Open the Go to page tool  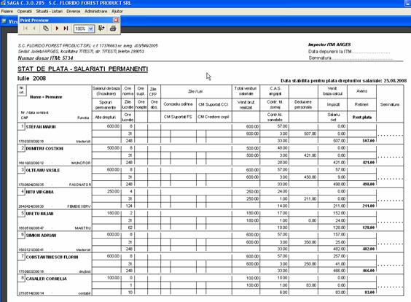point(46,28)
